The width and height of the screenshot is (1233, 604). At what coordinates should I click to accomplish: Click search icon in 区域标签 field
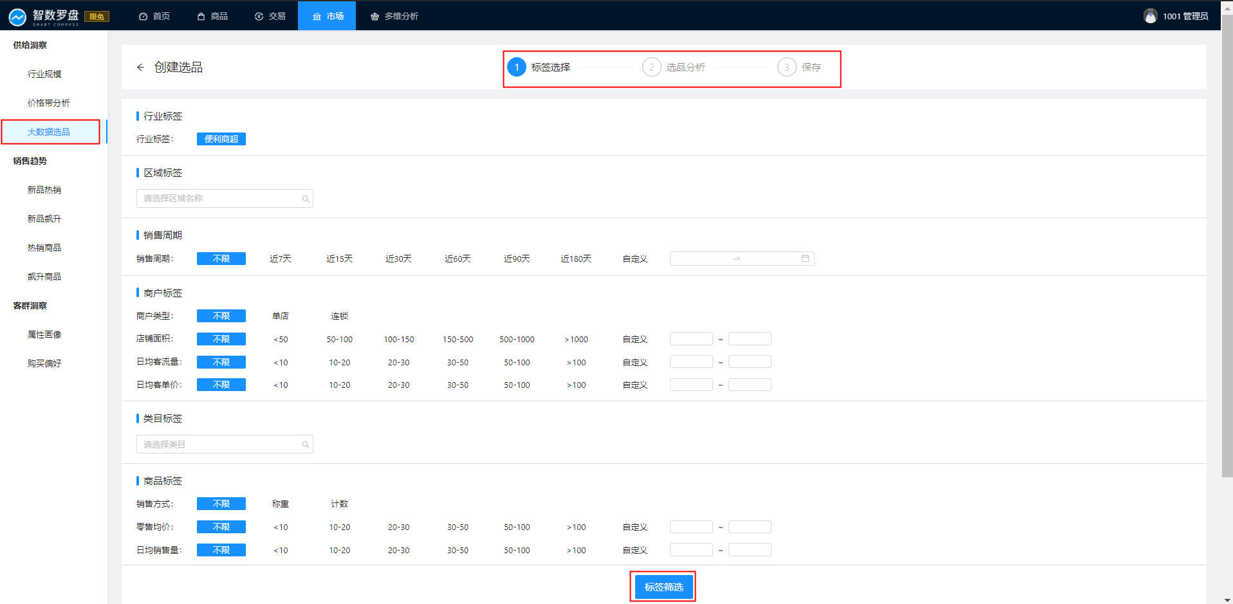pos(306,199)
